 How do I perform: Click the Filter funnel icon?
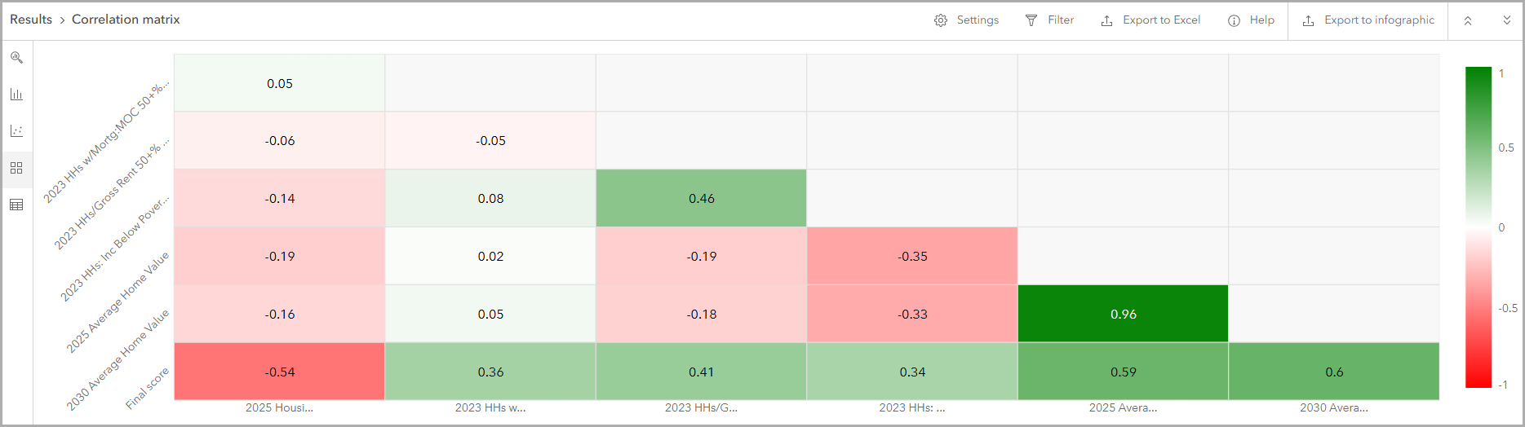pos(1031,20)
